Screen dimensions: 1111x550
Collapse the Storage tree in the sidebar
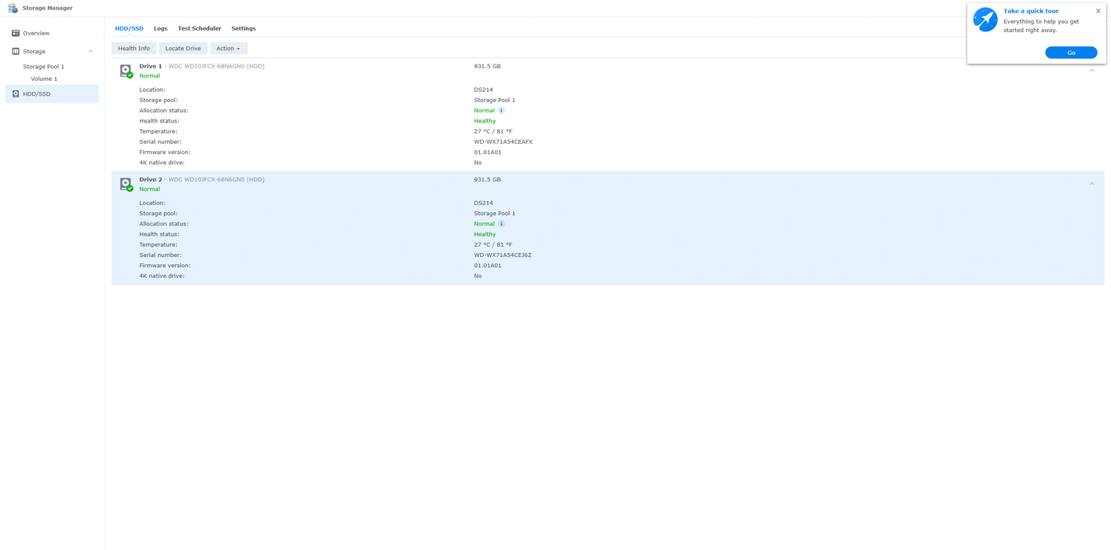pyautogui.click(x=90, y=51)
